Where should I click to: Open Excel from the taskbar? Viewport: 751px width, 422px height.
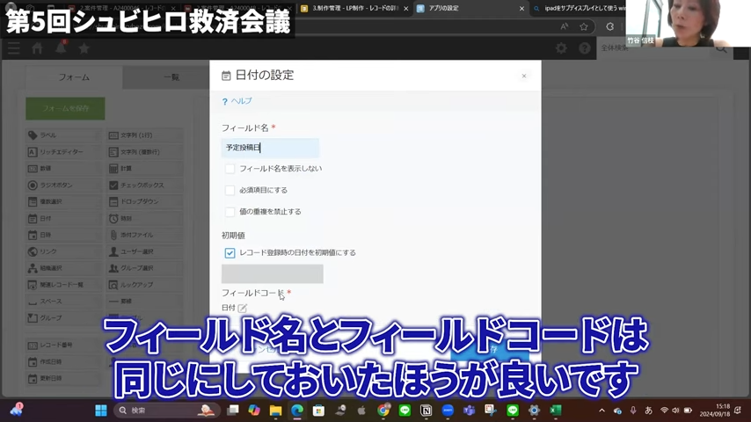[x=556, y=411]
